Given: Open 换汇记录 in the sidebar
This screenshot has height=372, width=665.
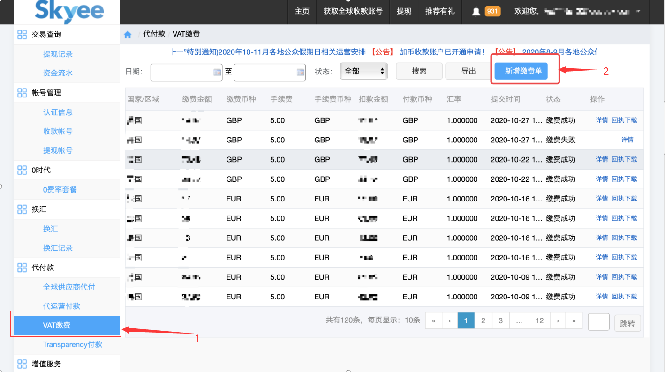Looking at the screenshot, I should click(x=58, y=248).
